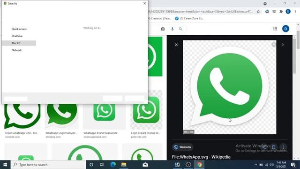
Task: Open the battery status tray icon
Action: click(x=261, y=165)
